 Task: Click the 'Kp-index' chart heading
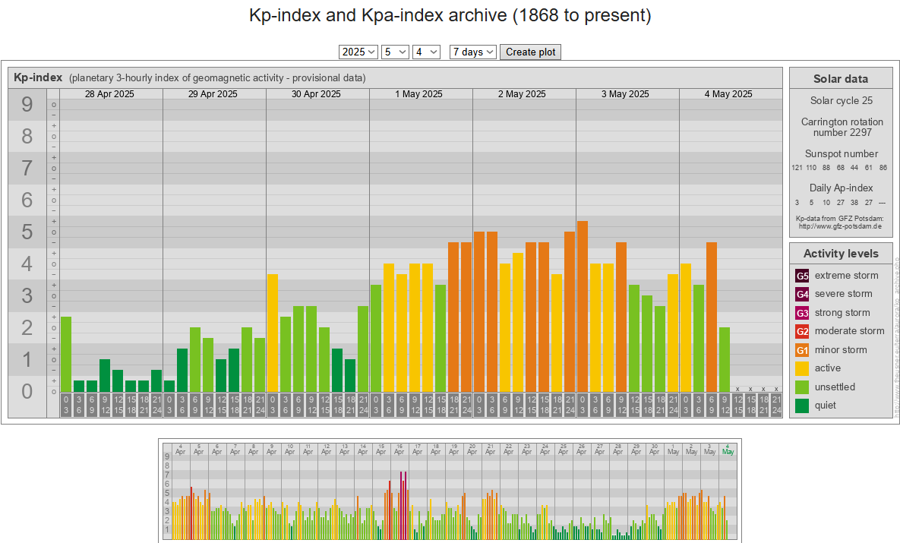click(x=38, y=77)
